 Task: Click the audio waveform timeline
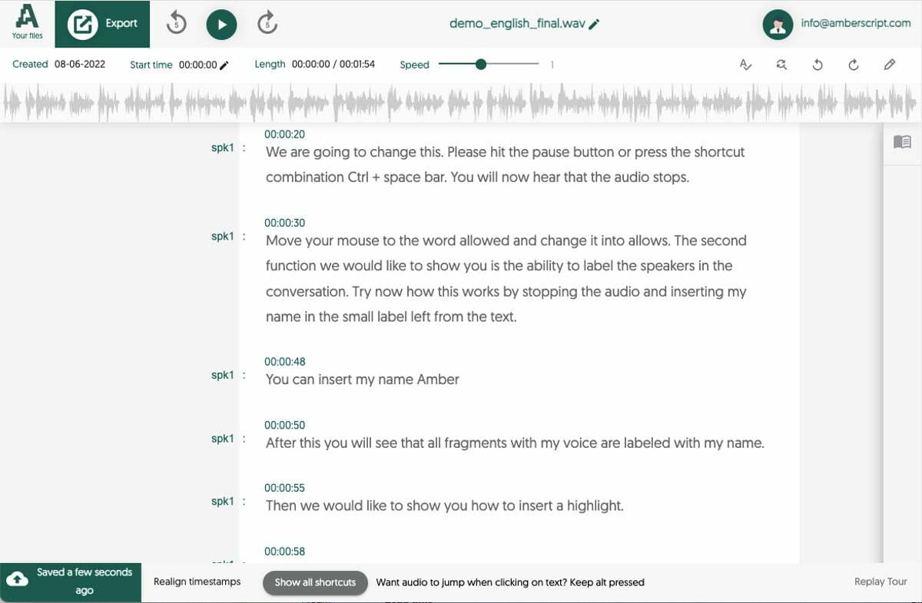tap(461, 101)
